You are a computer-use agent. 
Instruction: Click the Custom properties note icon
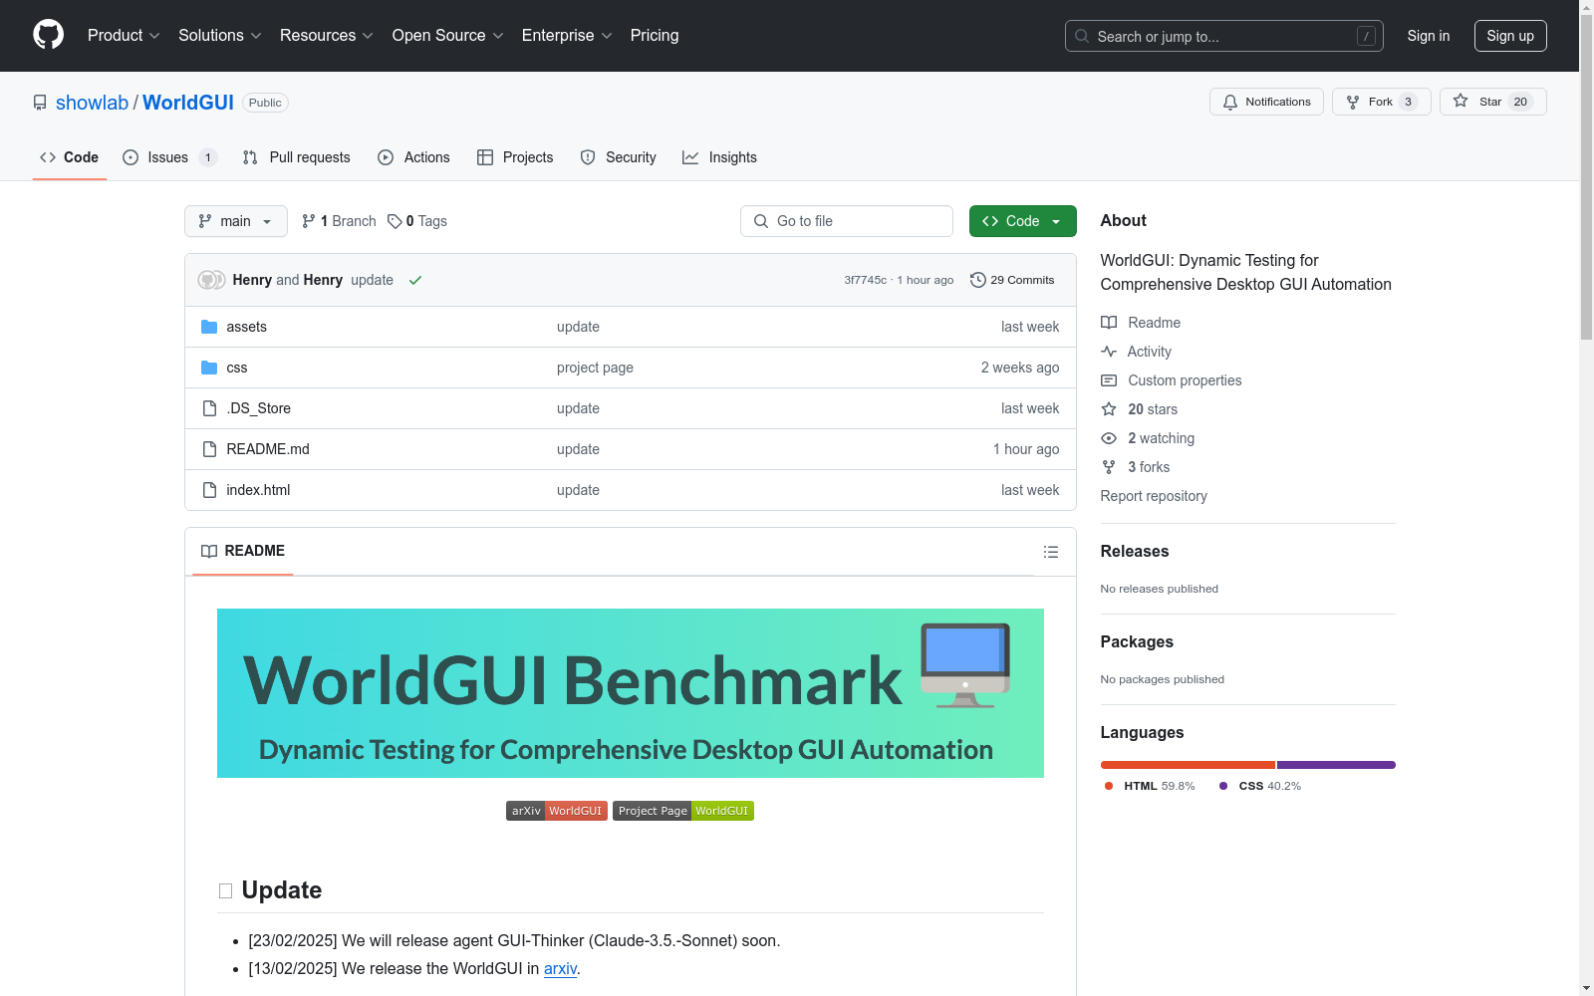(1109, 380)
